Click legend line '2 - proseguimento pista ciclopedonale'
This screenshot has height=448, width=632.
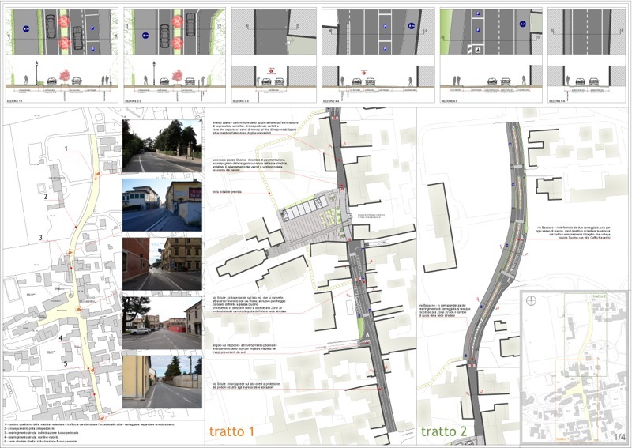[29, 429]
